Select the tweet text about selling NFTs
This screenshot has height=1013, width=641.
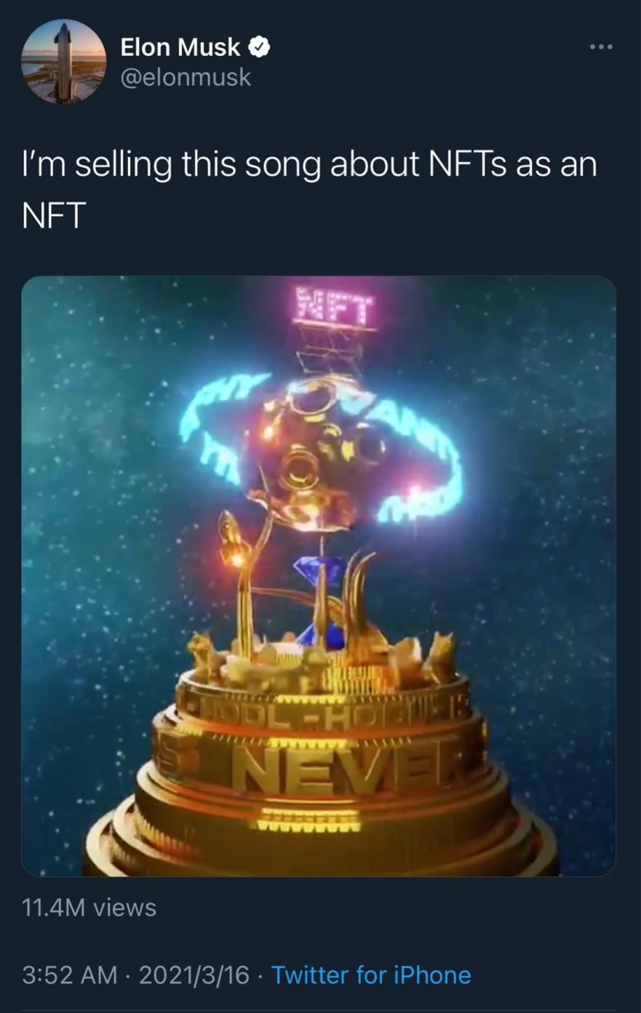coord(310,189)
